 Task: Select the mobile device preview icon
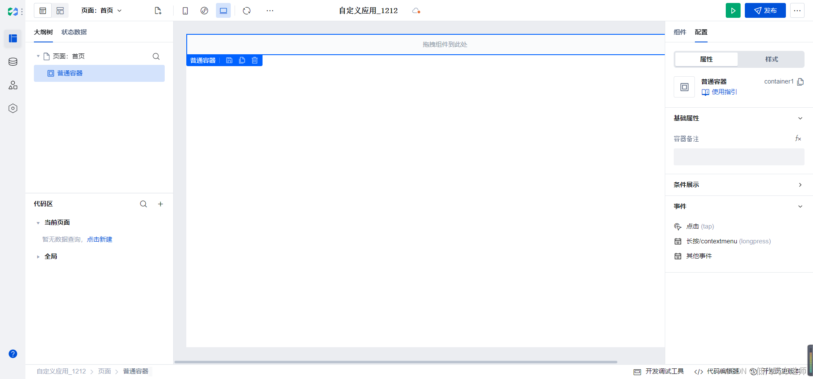[185, 11]
